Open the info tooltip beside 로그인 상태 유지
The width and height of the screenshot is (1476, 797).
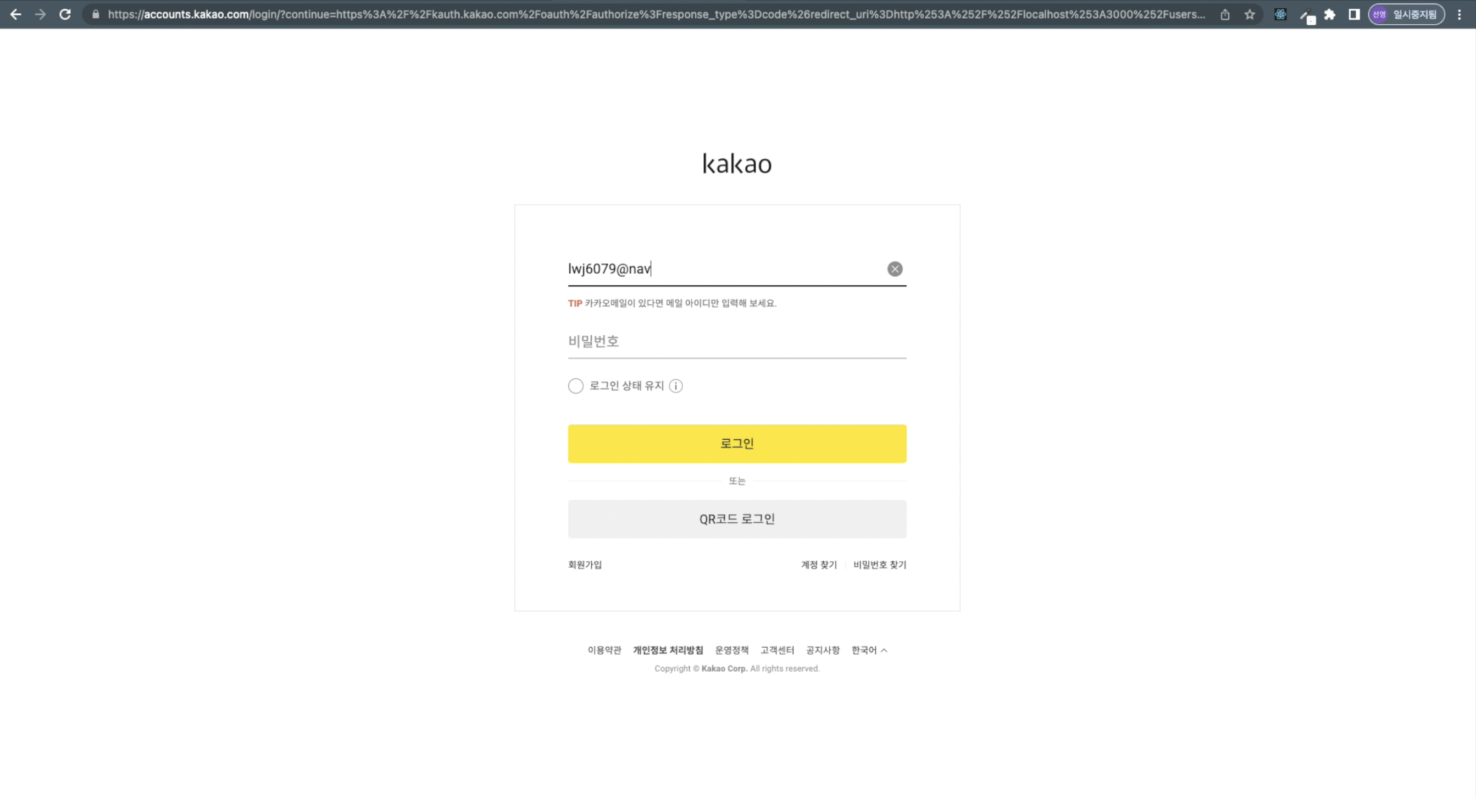pos(676,386)
